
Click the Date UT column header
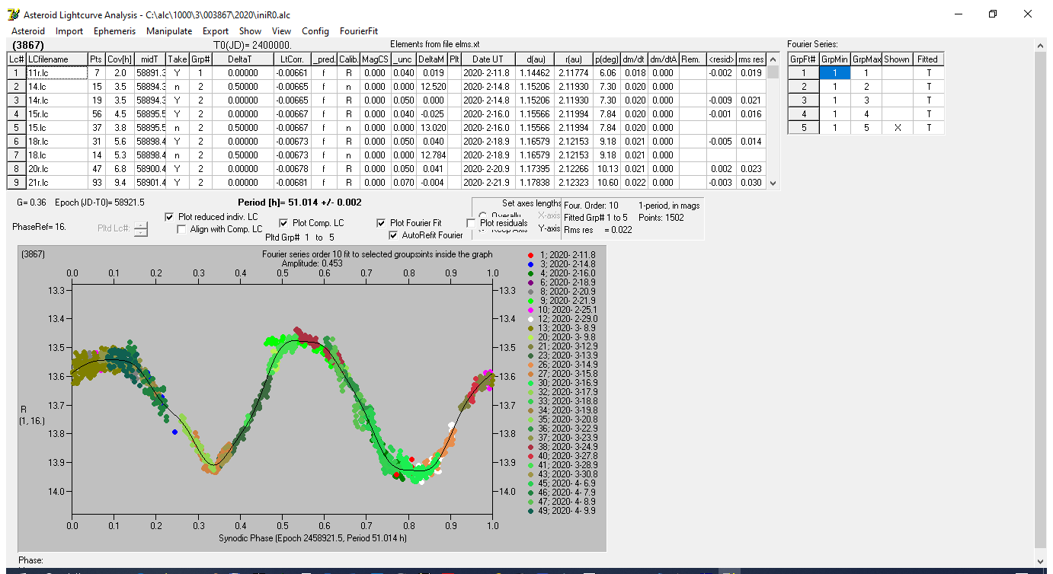click(x=488, y=59)
